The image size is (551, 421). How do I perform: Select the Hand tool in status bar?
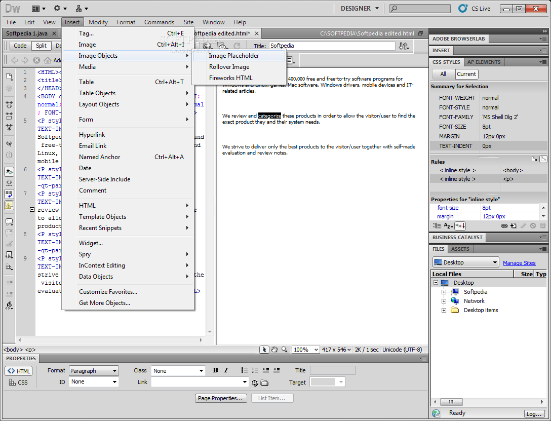pyautogui.click(x=274, y=349)
